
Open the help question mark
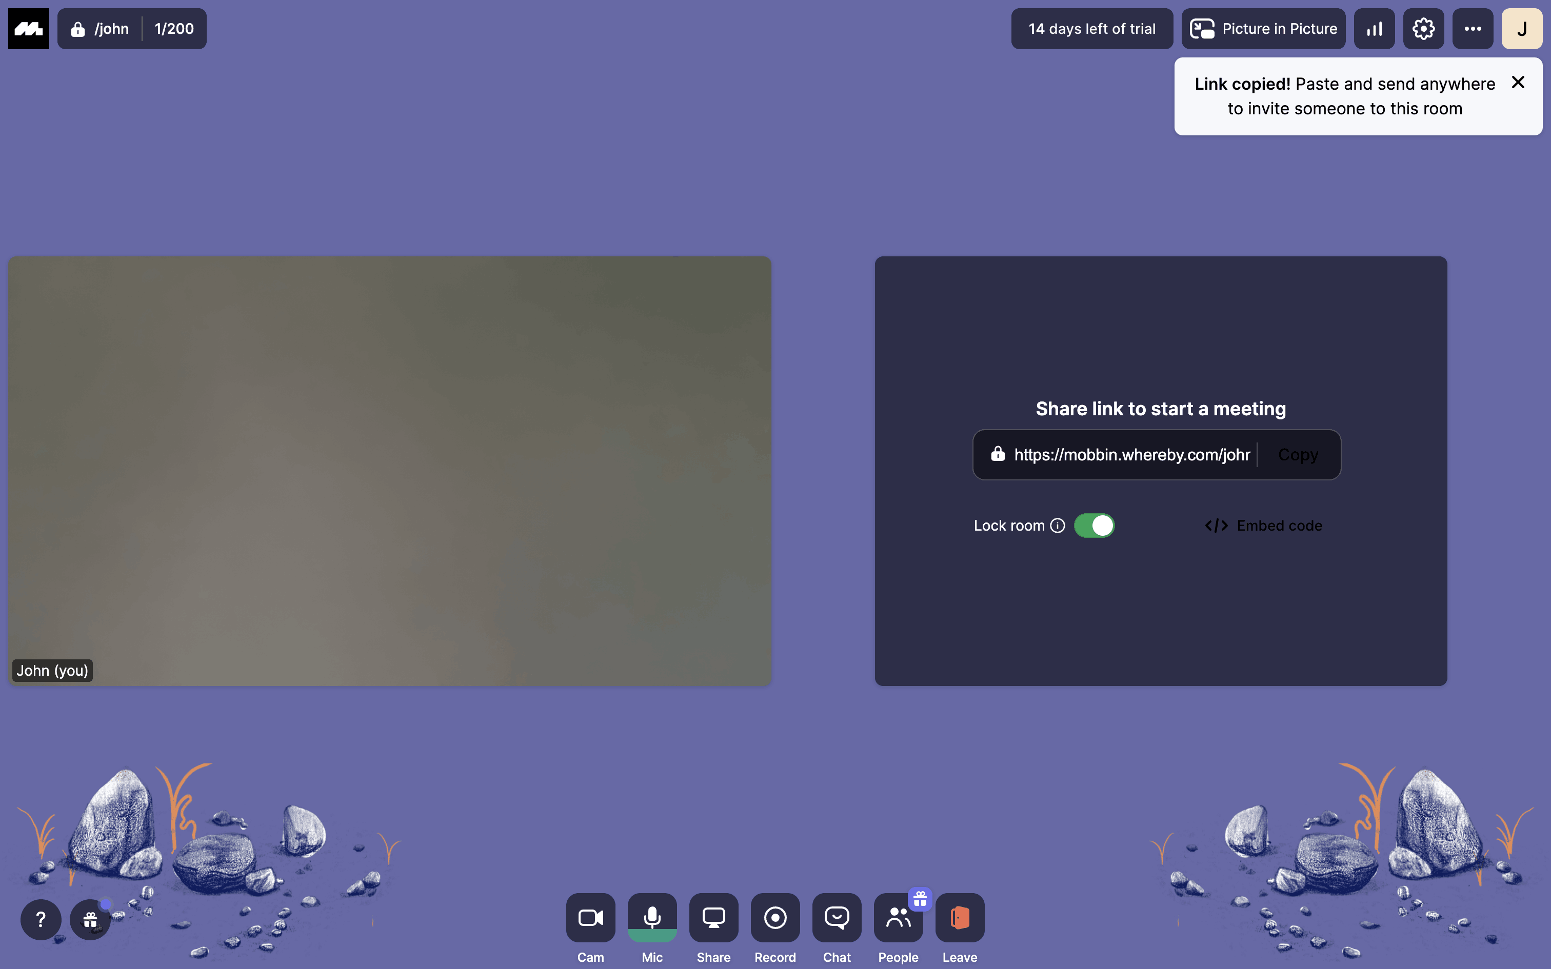[x=41, y=920]
